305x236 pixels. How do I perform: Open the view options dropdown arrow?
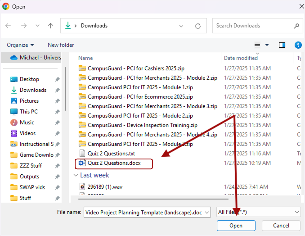[x=267, y=45]
